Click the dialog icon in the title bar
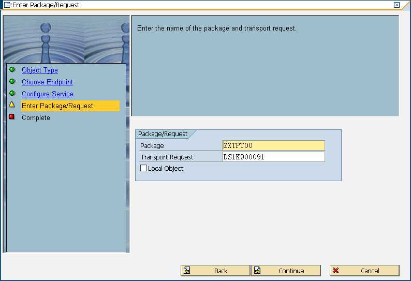 coord(8,5)
